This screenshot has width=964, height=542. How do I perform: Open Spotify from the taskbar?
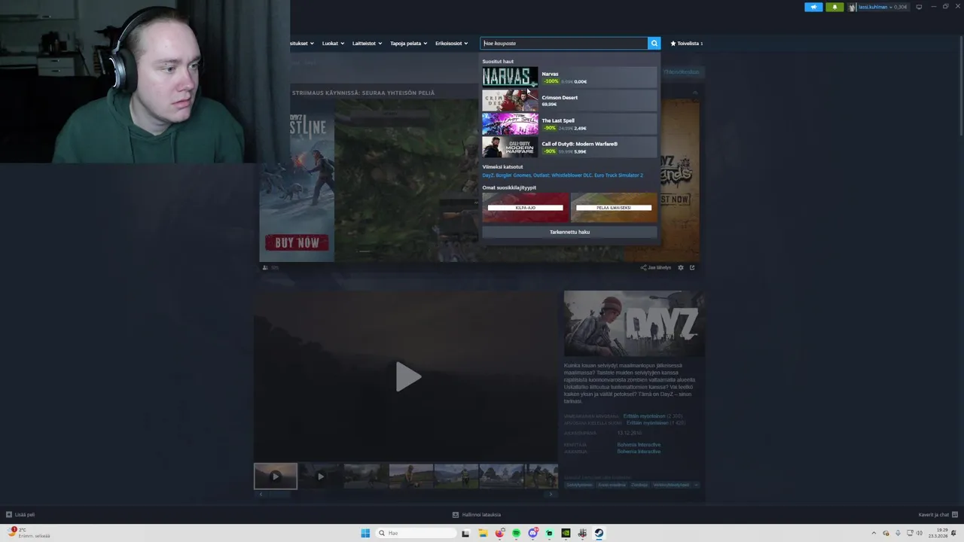[516, 533]
